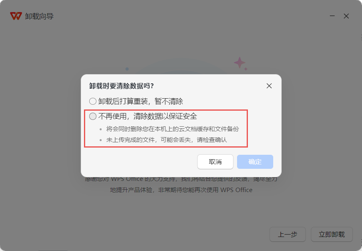Click the 卸载向导 window title text
362x251 pixels.
click(39, 16)
